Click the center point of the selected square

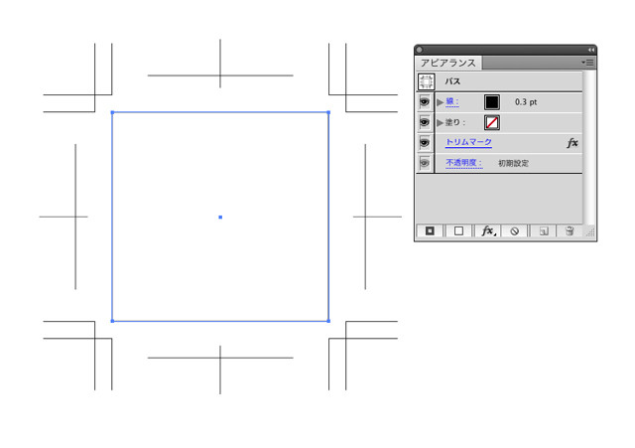point(220,218)
